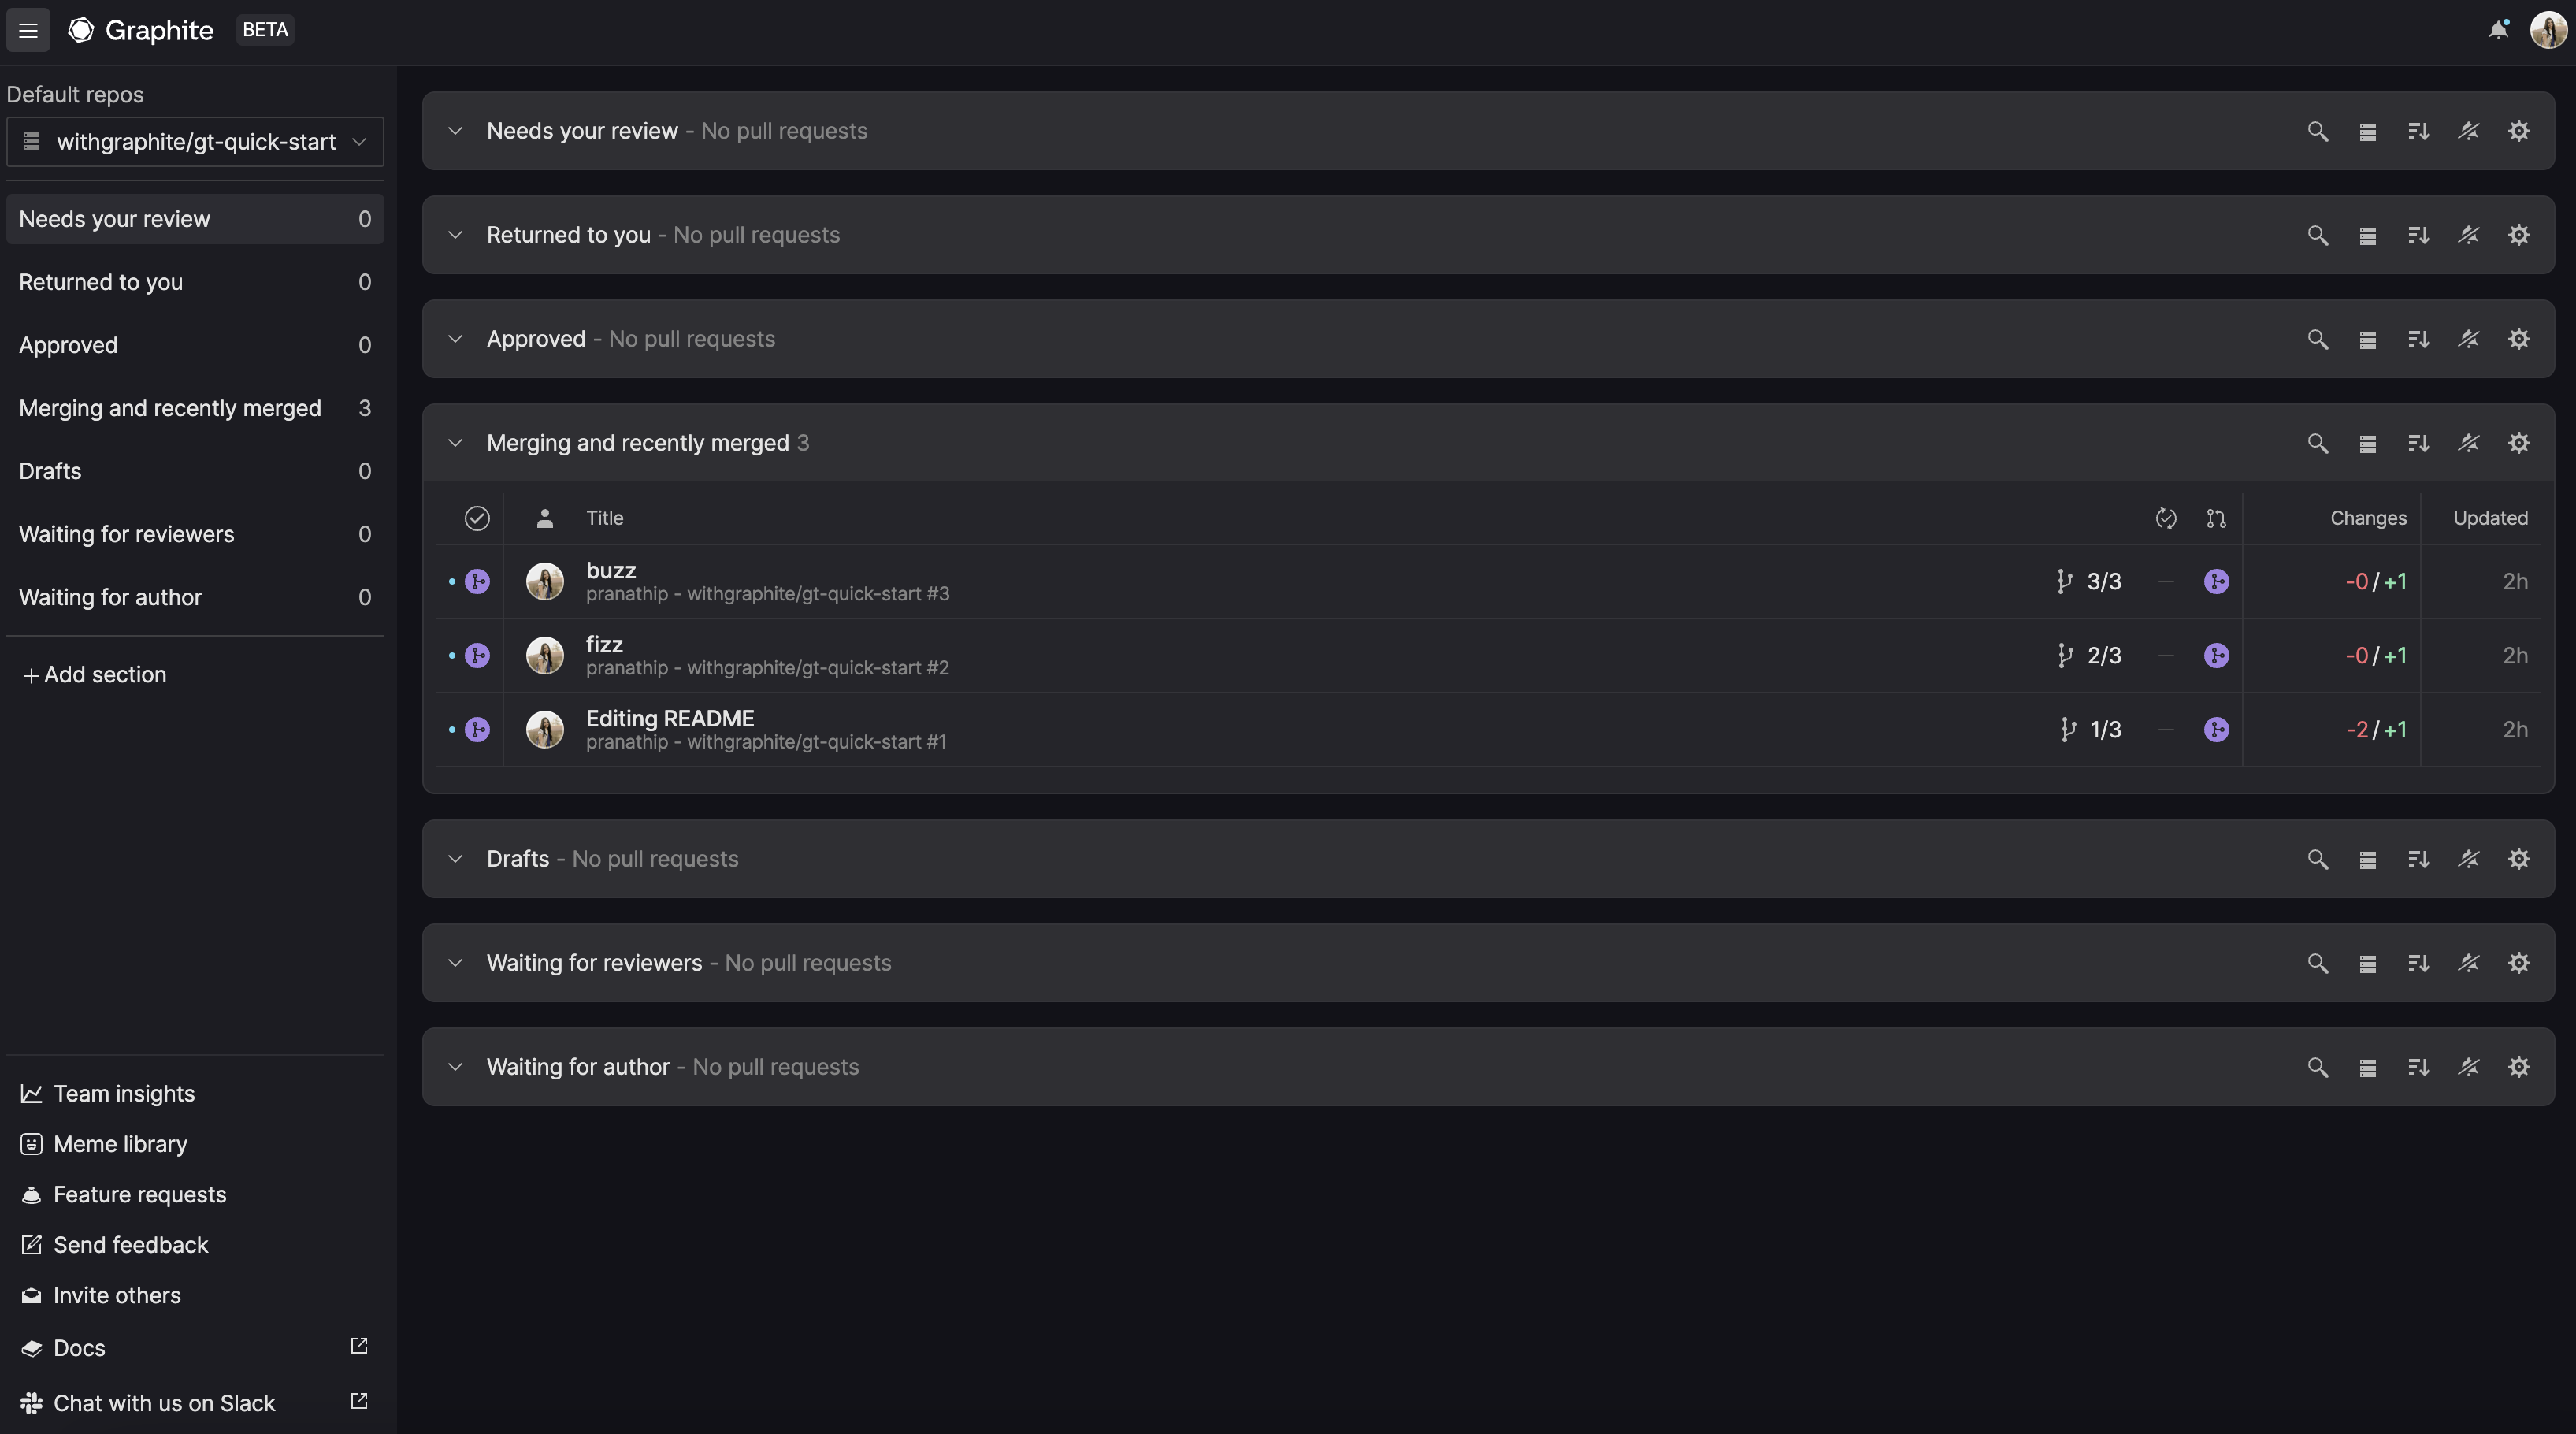
Task: Toggle the hide icon in Waiting for reviewers header
Action: (2468, 963)
